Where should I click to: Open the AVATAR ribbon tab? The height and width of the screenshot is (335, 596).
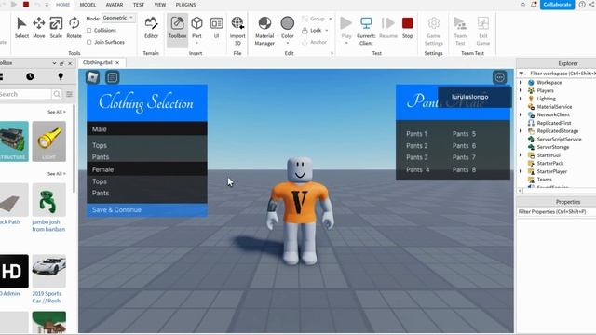click(114, 5)
